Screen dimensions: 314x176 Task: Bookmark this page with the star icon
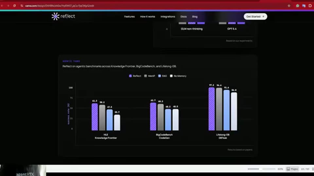pyautogui.click(x=289, y=6)
